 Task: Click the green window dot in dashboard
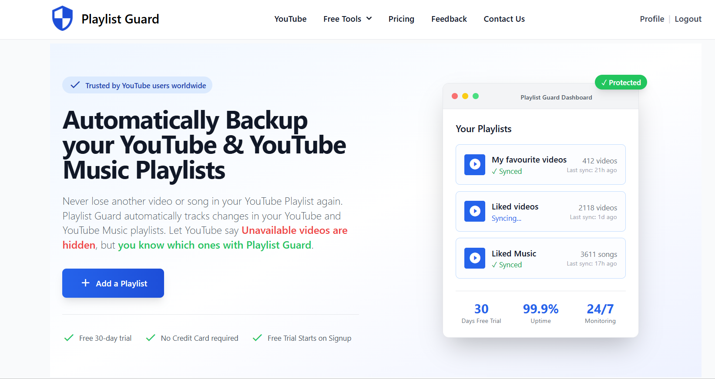click(476, 96)
